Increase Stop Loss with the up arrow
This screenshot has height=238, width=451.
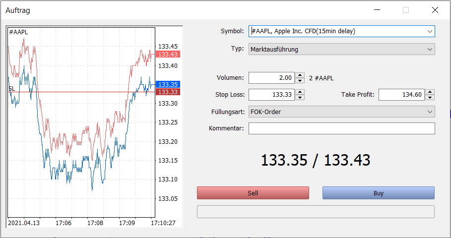tap(300, 92)
